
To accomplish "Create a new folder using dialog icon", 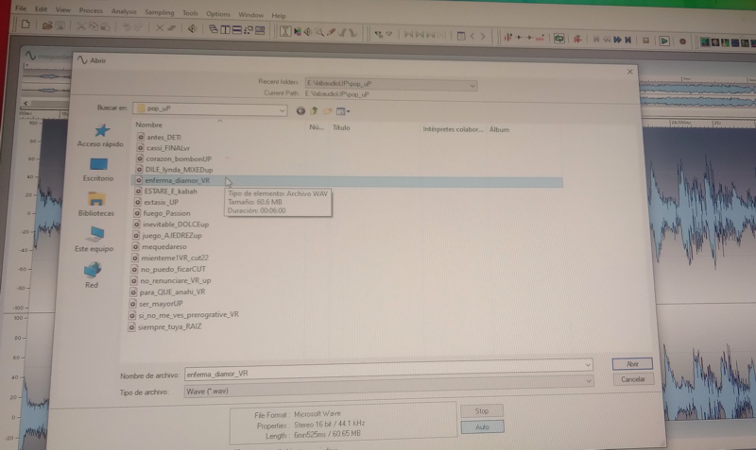I will point(327,111).
